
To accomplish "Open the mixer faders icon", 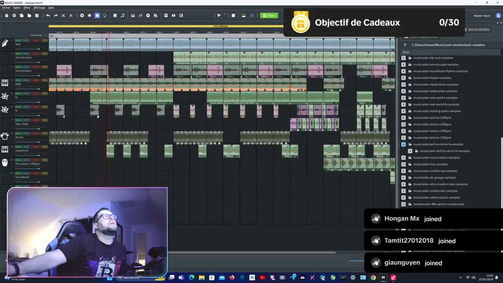I will 140,15.
